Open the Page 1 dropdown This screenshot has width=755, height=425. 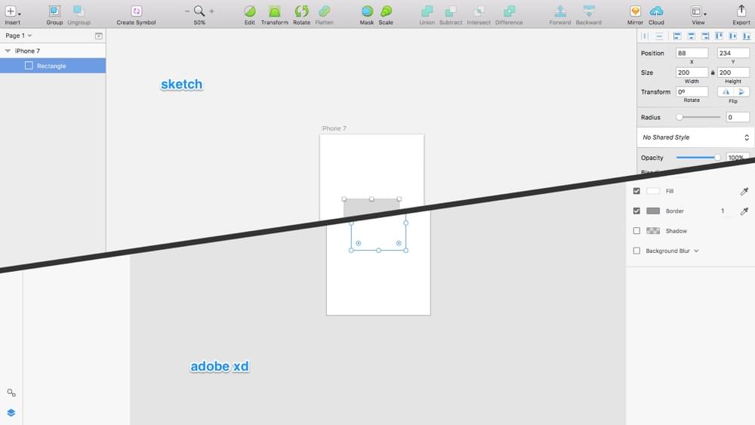[x=18, y=35]
